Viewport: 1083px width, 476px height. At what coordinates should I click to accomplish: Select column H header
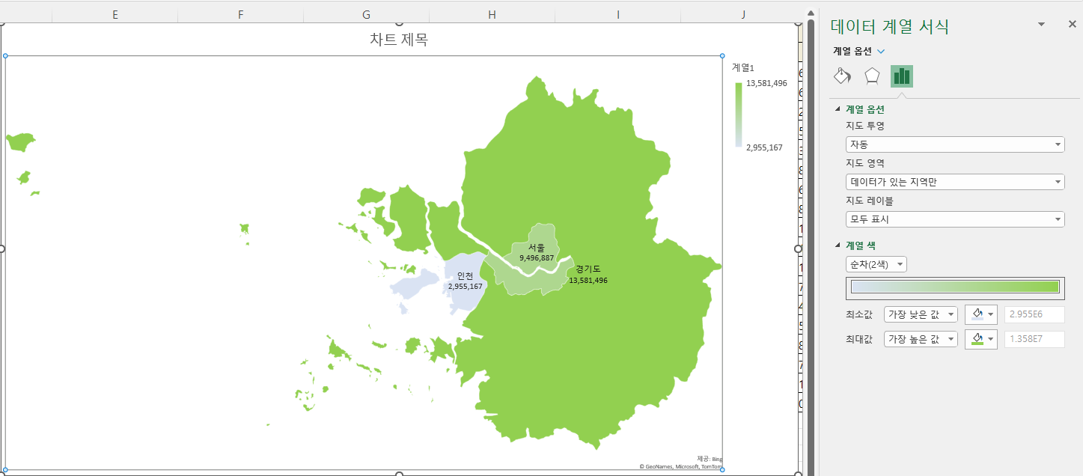492,13
